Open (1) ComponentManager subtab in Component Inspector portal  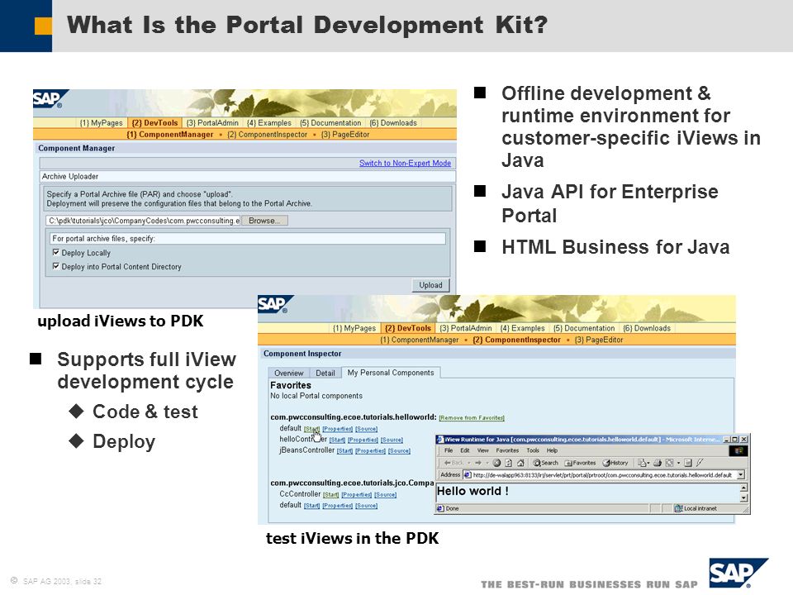(x=420, y=340)
